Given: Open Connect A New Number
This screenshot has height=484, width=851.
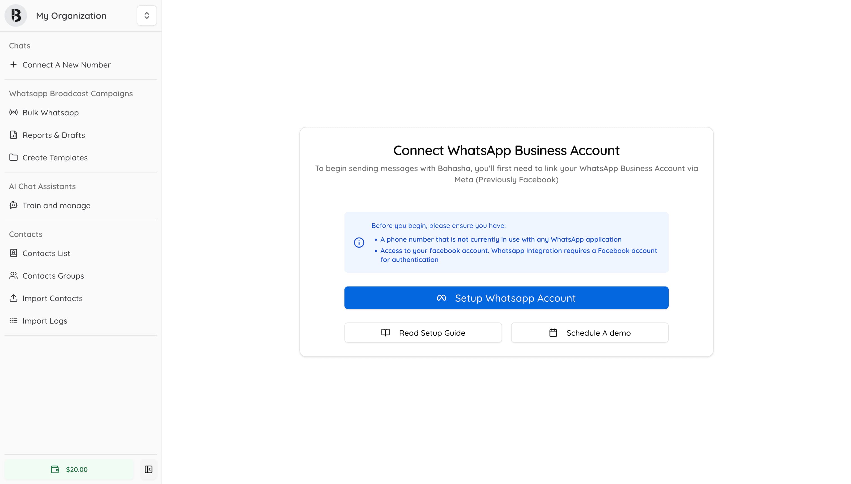Looking at the screenshot, I should pos(66,64).
